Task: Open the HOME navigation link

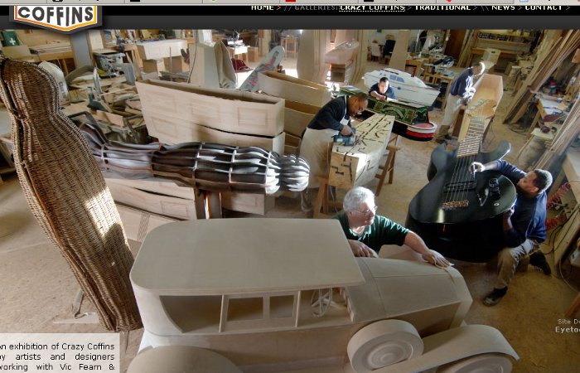Action: (263, 7)
